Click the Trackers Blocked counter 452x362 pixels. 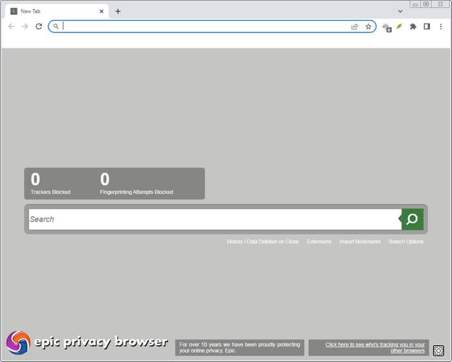pyautogui.click(x=50, y=184)
